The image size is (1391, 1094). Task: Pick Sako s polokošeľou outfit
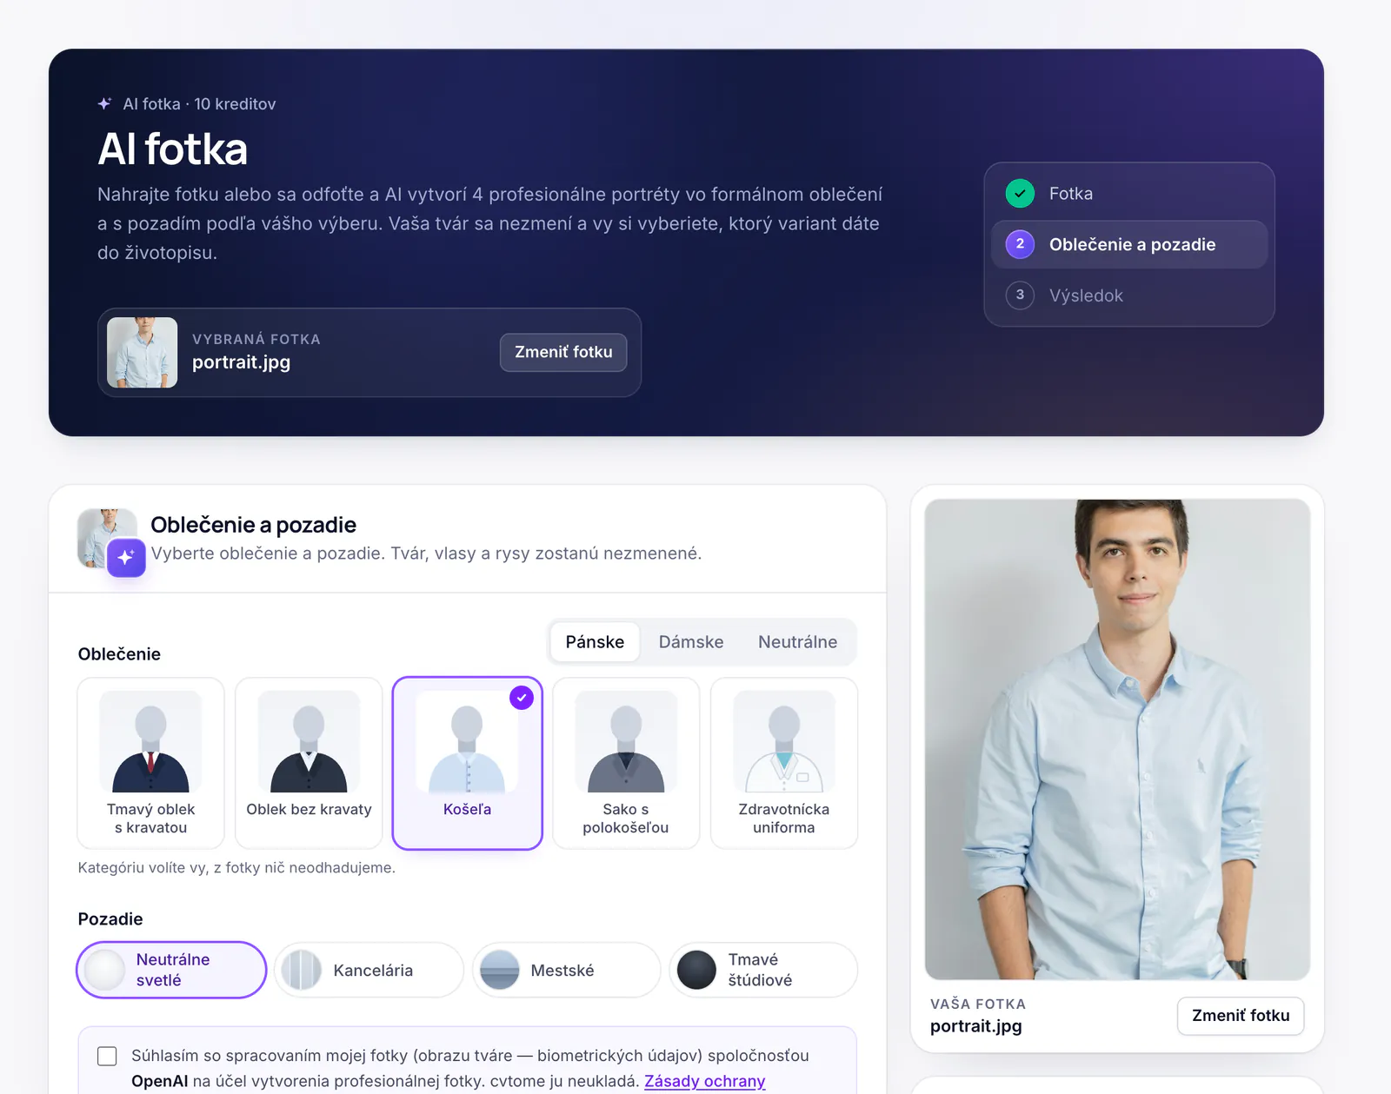pos(626,763)
